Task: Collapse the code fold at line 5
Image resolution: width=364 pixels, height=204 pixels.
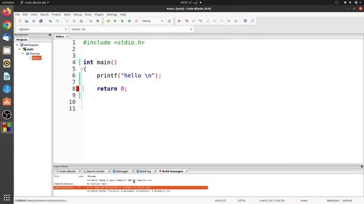Action: point(81,69)
